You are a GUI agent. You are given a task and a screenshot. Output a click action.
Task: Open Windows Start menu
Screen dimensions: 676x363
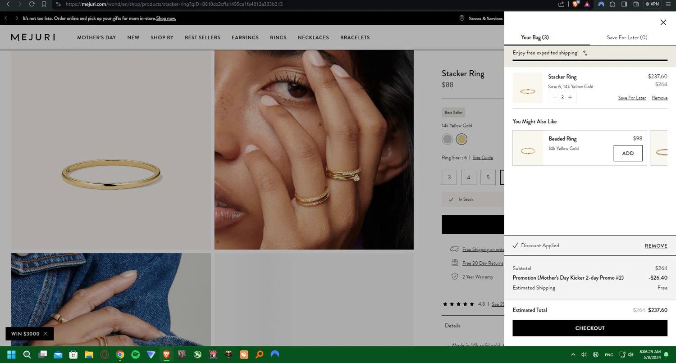[11, 354]
